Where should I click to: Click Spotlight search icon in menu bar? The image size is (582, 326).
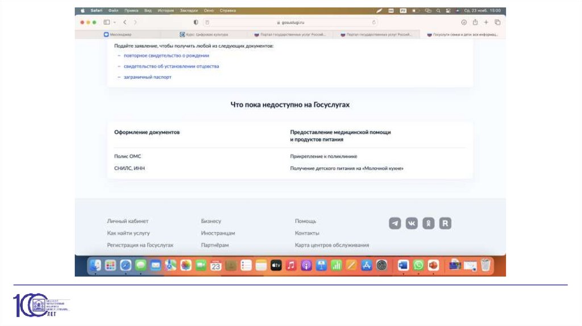point(438,11)
